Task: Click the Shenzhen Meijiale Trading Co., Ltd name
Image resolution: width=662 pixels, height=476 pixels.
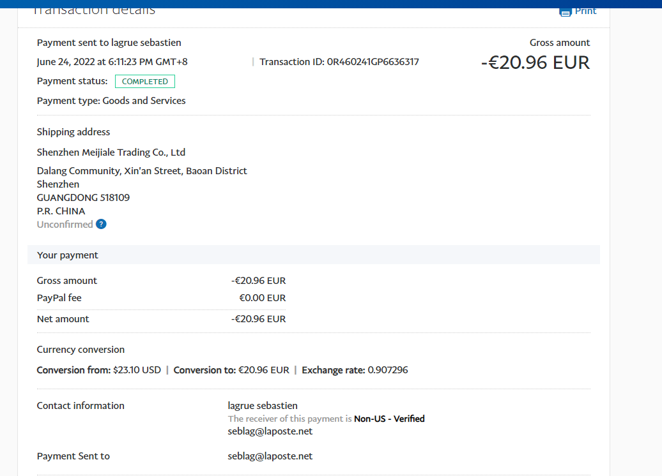Action: click(111, 152)
